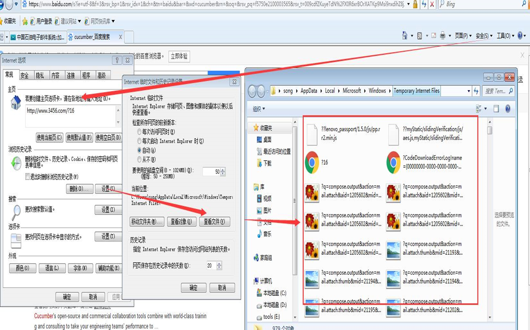This screenshot has width=530, height=330.
Task: Click the 删除 button under browsing history
Action: tap(79, 189)
